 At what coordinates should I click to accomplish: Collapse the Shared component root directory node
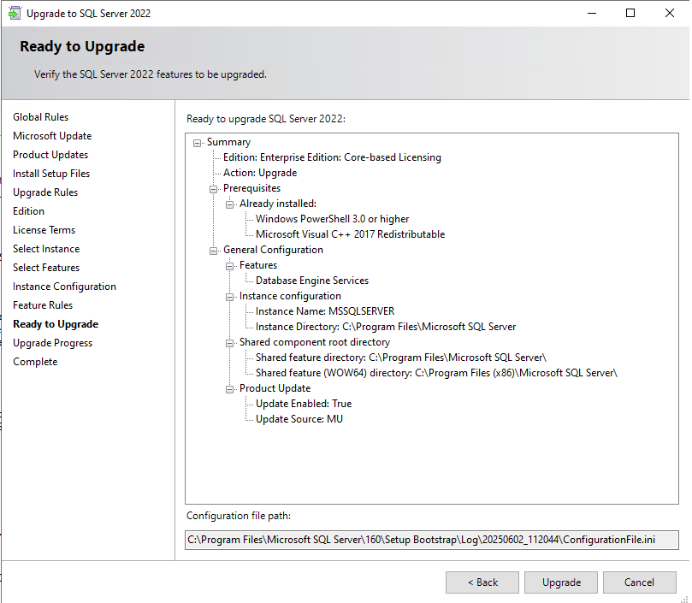[230, 343]
